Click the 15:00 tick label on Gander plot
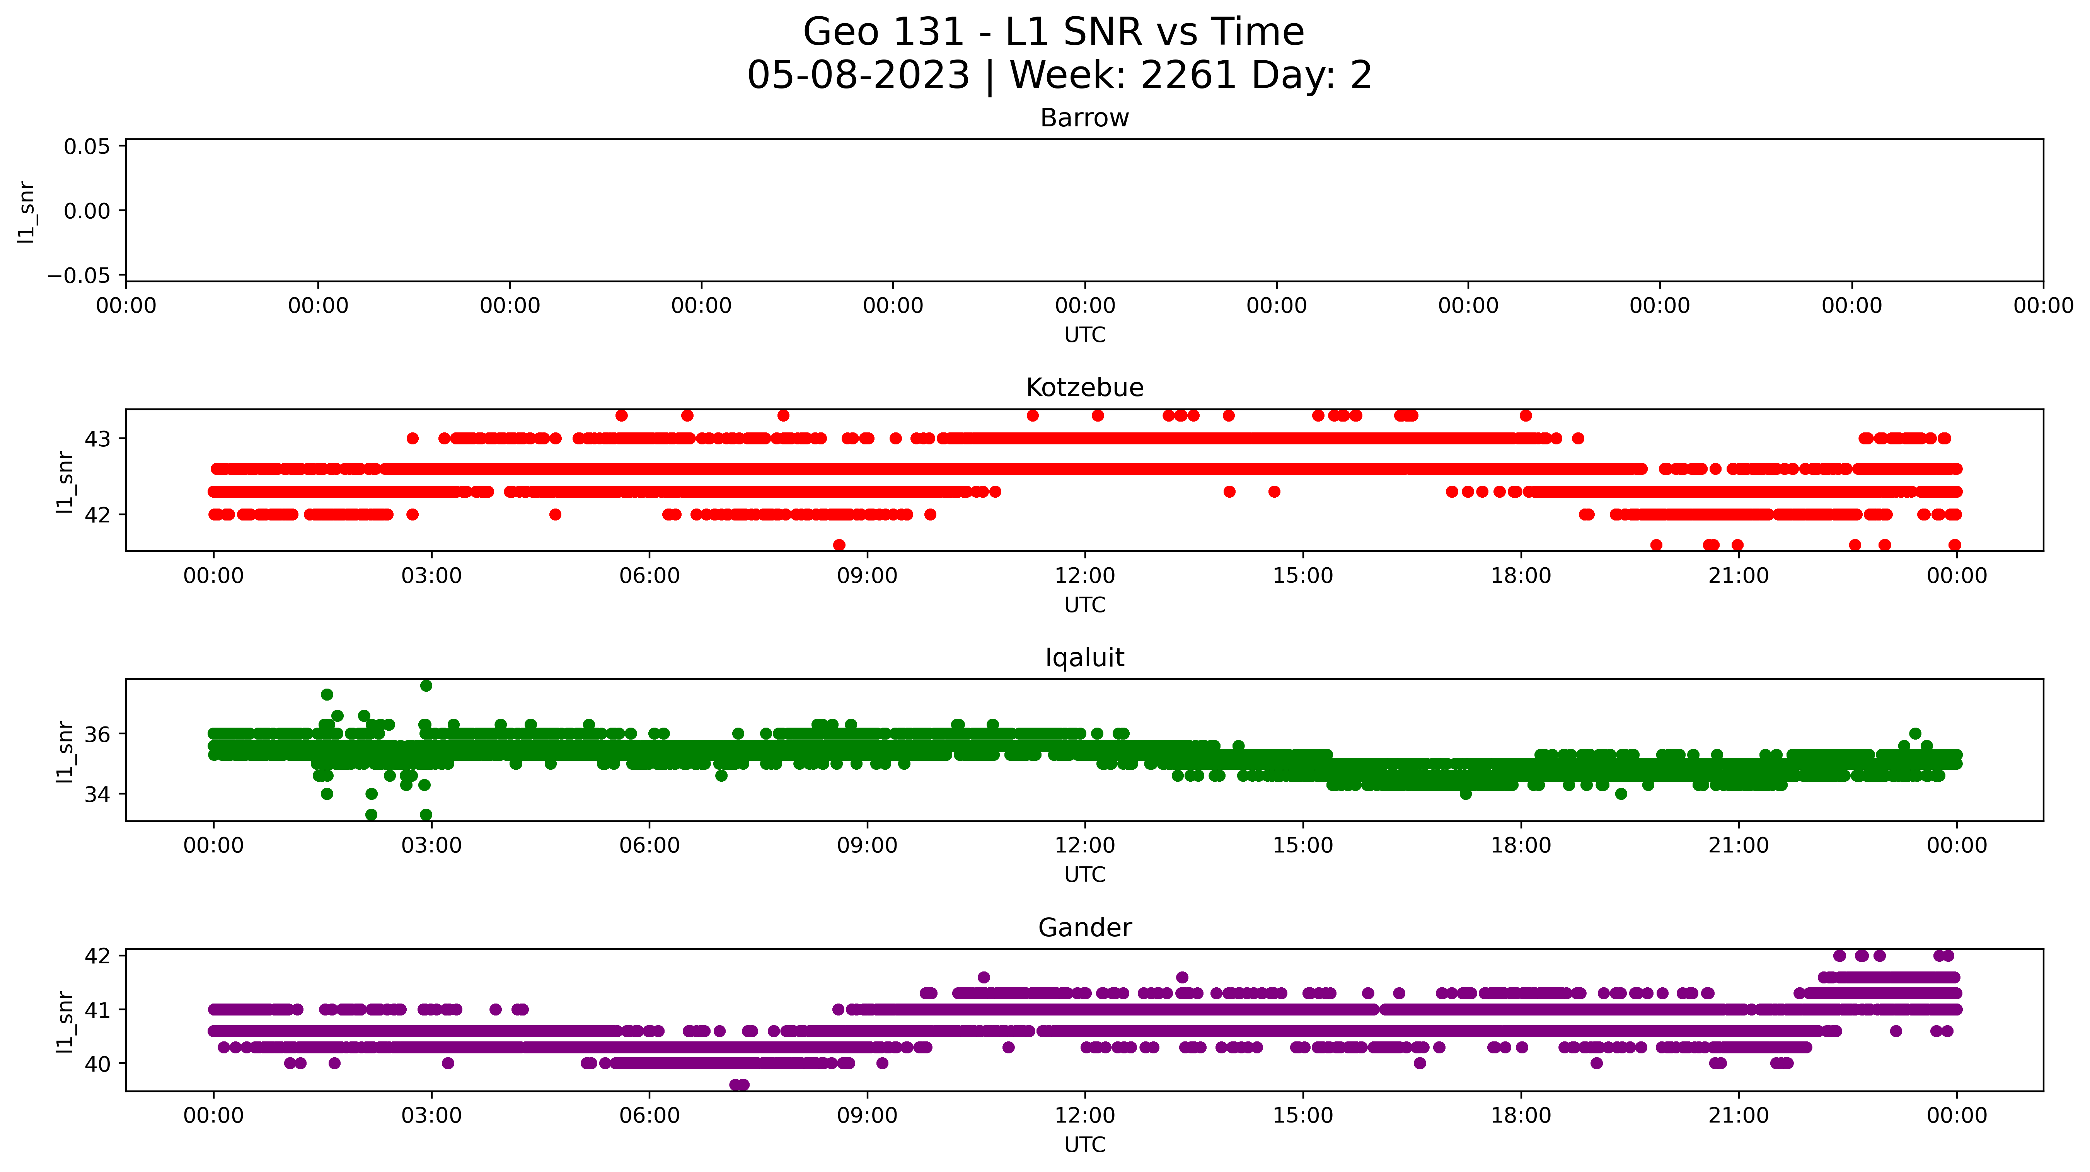The height and width of the screenshot is (1172, 2090). coord(1303,1116)
